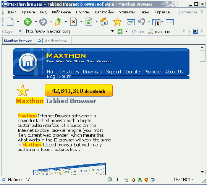Click the blue edit status bar icon
207x185 pixels.
(x=153, y=180)
